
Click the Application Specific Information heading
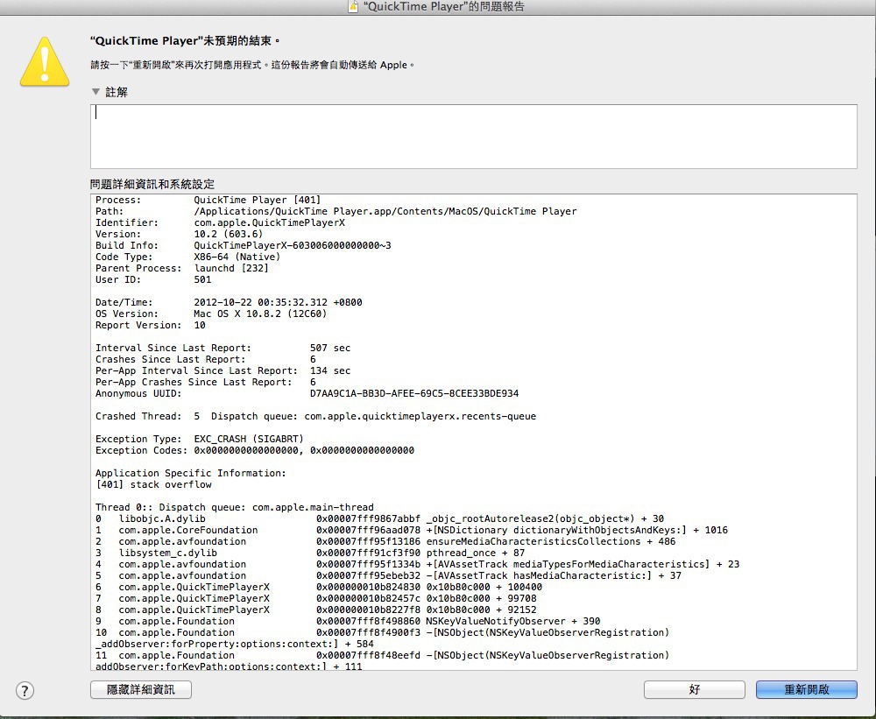190,473
